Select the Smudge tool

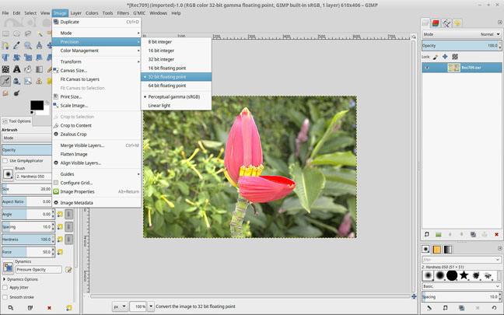point(5,93)
